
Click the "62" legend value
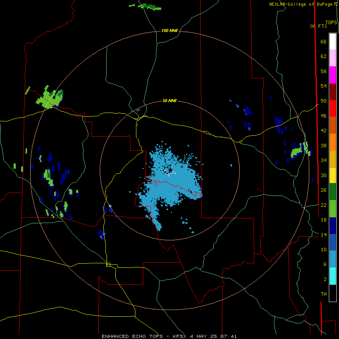click(x=324, y=56)
